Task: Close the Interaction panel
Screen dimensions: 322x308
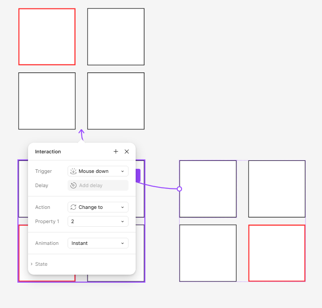Action: tap(127, 152)
